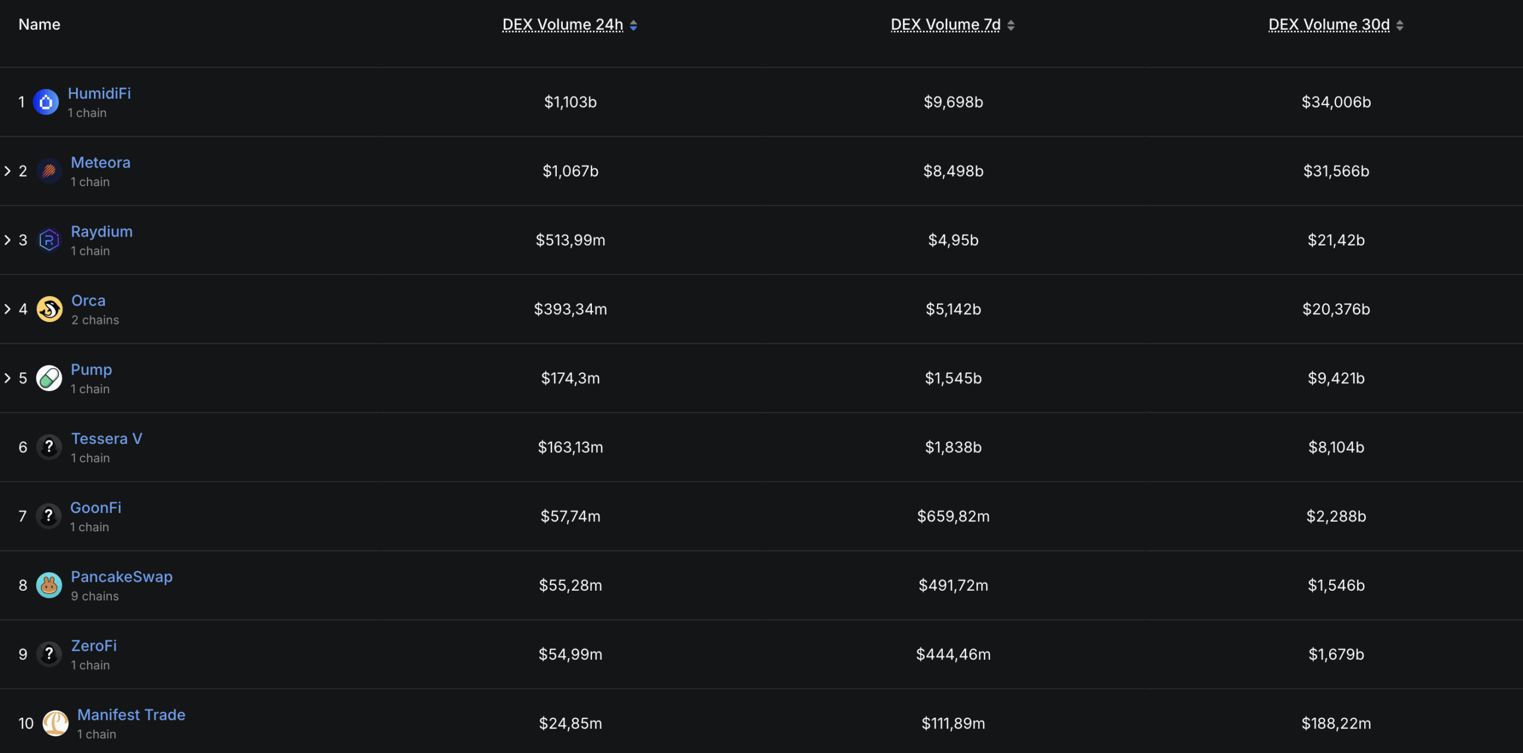Click the Manifest Trade logo icon
This screenshot has height=753, width=1523.
coord(55,723)
